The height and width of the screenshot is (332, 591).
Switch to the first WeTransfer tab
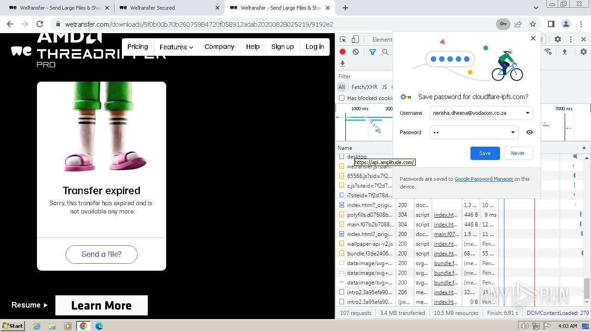coord(59,8)
